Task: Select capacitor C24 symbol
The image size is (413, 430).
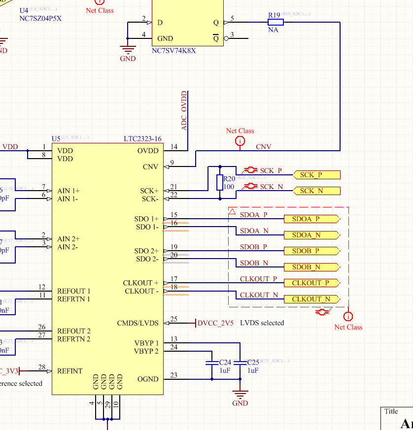Action: pos(212,363)
